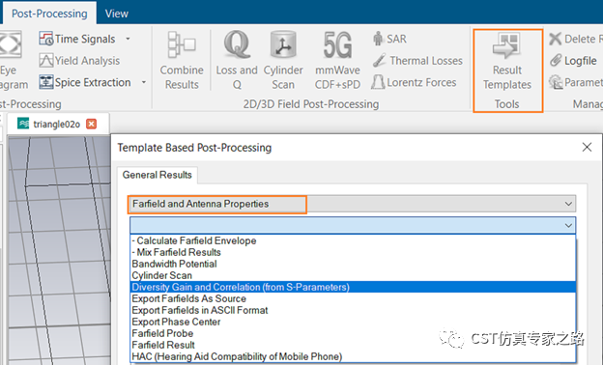Switch to the View ribbon tab
Viewport: 603px width, 365px height.
[117, 14]
